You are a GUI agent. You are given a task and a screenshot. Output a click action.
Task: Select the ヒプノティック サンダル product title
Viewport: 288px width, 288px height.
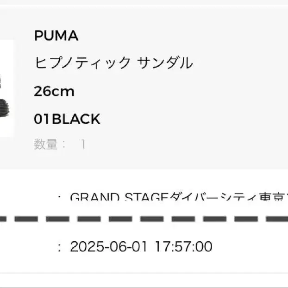[113, 63]
